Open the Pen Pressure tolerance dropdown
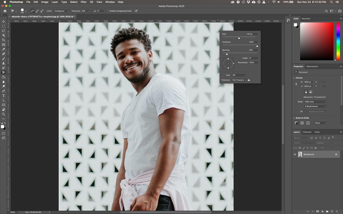Image resolution: width=343 pixels, height=214 pixels. pyautogui.click(x=239, y=80)
